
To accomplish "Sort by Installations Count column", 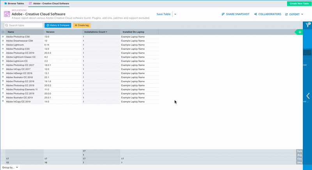I will (96, 32).
